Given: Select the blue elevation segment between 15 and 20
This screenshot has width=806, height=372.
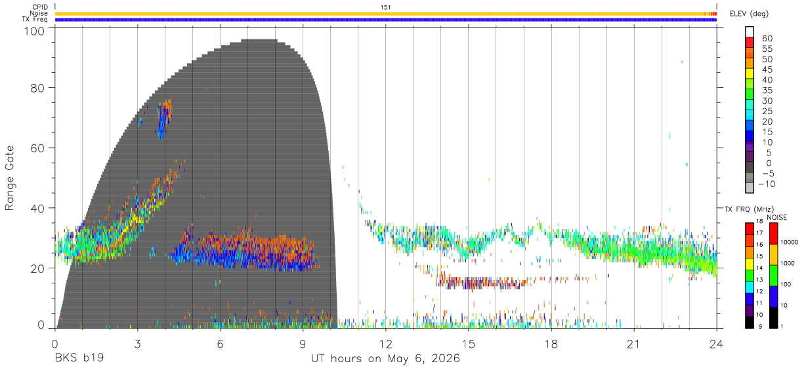Looking at the screenshot, I should coord(750,125).
